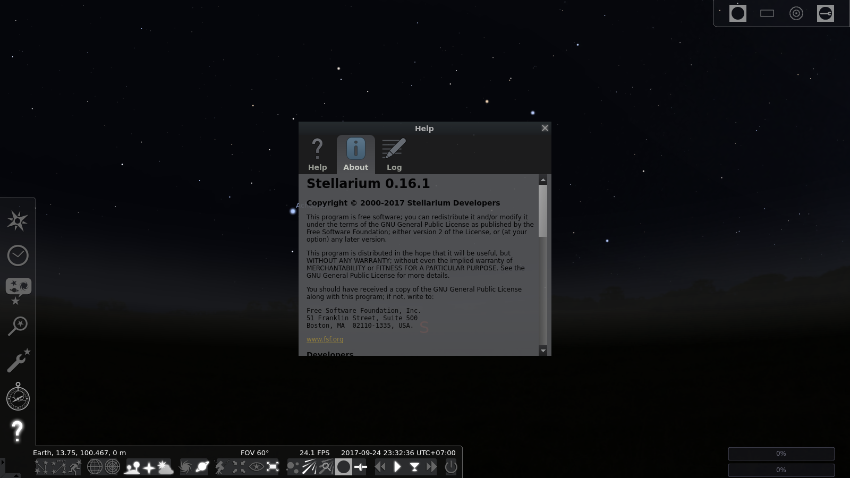Click the '24.1 FPS' status text
The width and height of the screenshot is (850, 478).
[x=314, y=453]
